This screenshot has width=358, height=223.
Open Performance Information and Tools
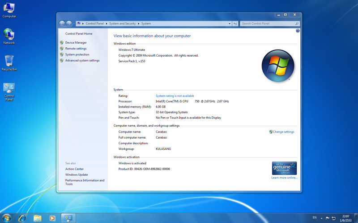coord(85,182)
